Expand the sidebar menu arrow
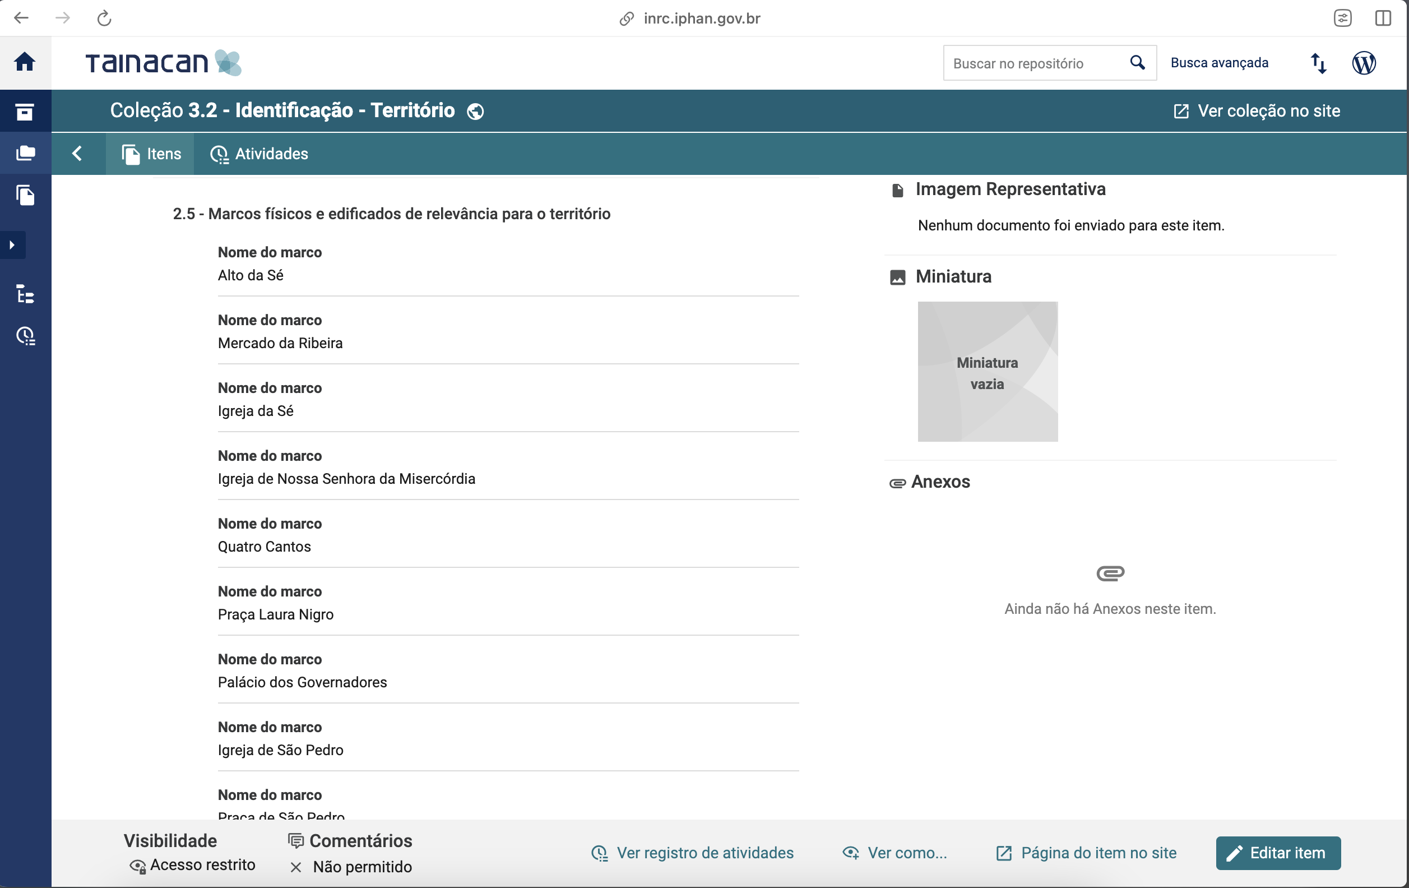The height and width of the screenshot is (888, 1409). 12,244
